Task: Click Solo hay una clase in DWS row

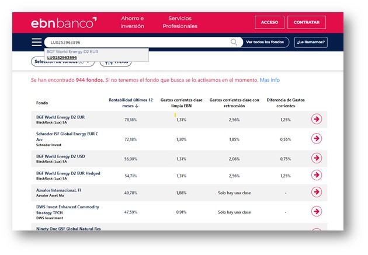Action: click(234, 212)
